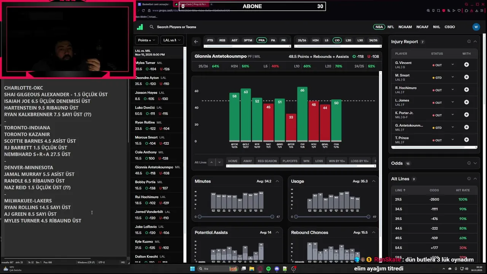Viewport: 487px width, 274px height.
Task: Click the green Props.cash logo icon
Action: click(140, 27)
